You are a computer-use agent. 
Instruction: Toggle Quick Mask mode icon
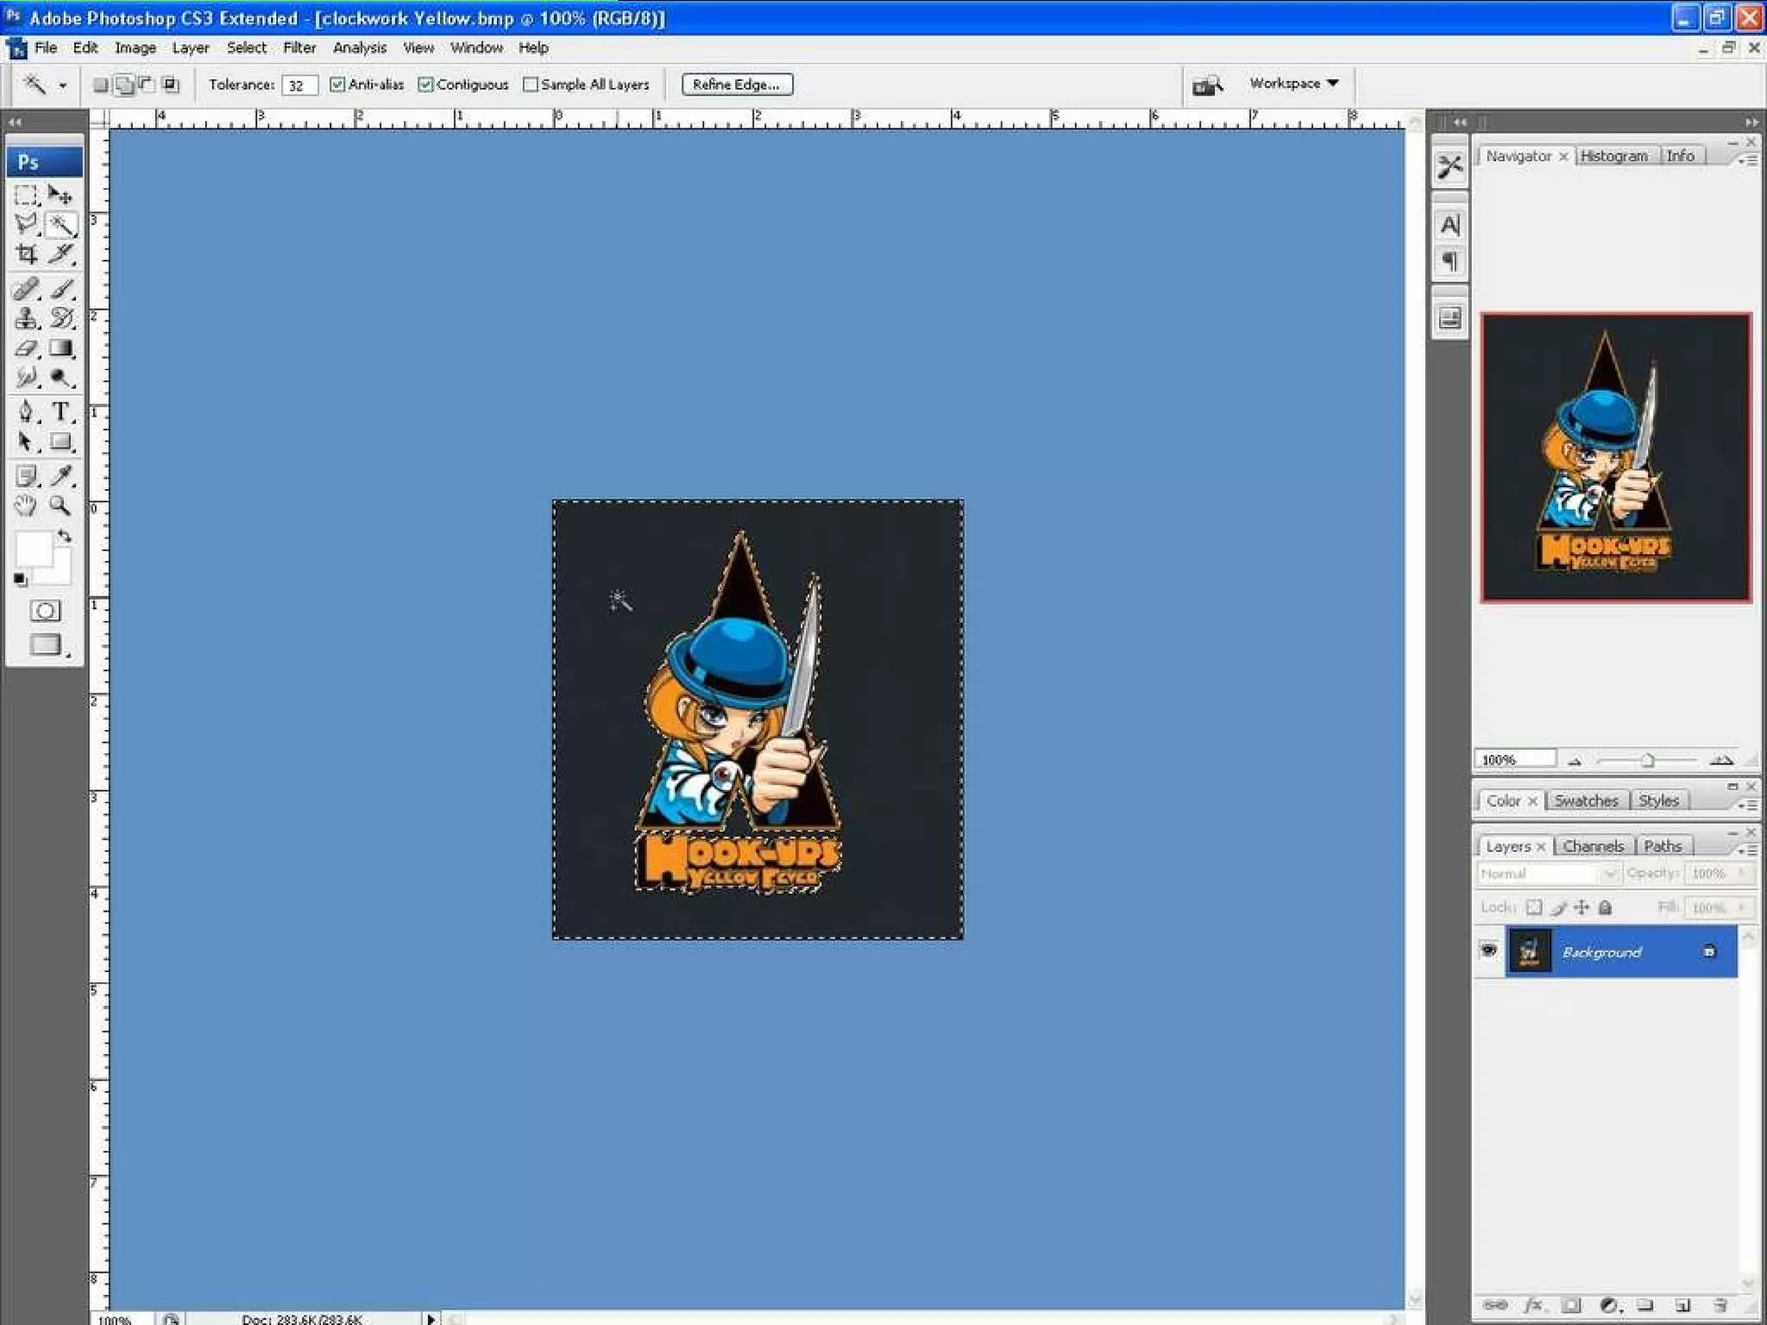coord(45,611)
